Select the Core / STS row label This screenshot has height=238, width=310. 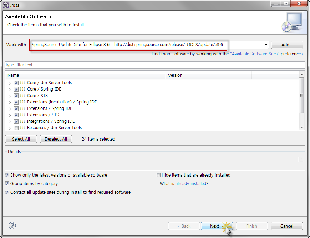37,96
